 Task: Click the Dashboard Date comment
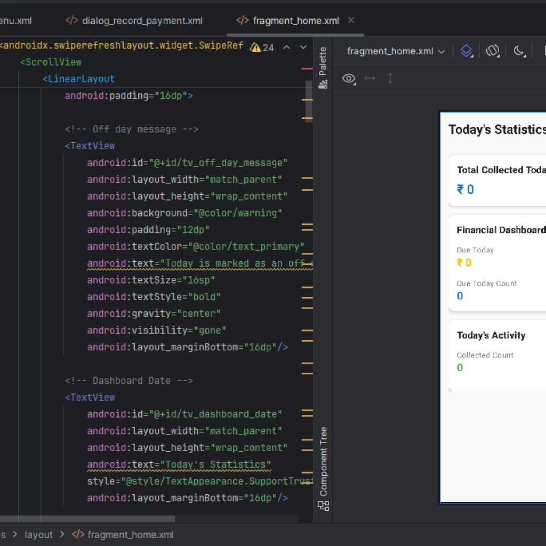tap(129, 381)
